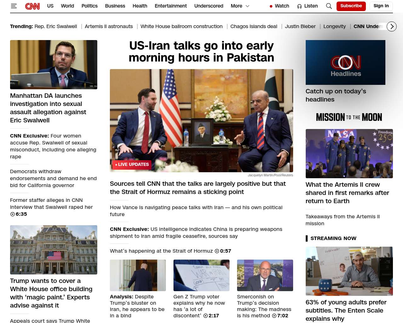Click the STREAMING NOW section heading
The width and height of the screenshot is (403, 323).
[333, 238]
